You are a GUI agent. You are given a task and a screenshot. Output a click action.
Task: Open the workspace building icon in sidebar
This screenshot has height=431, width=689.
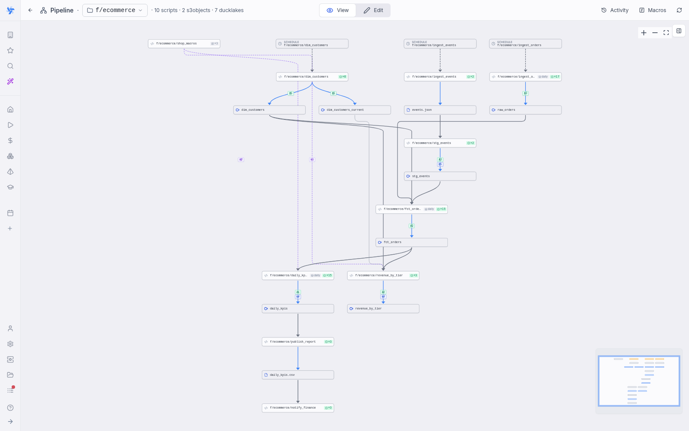pos(10,35)
